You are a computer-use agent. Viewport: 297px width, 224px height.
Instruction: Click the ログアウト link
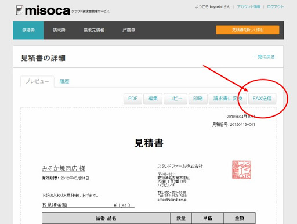pos(276,6)
